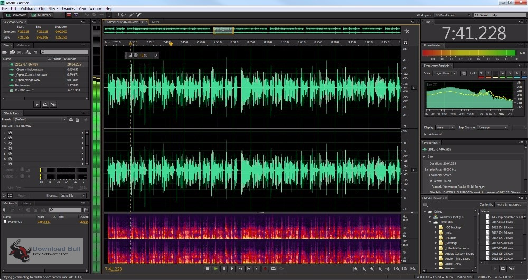Open the Effects menu

click(x=53, y=8)
